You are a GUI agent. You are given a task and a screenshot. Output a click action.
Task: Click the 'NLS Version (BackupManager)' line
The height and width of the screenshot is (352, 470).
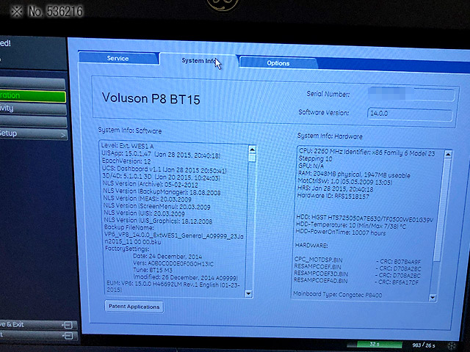[x=162, y=191]
